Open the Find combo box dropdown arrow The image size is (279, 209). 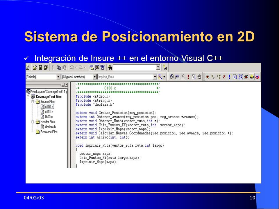pyautogui.click(x=158, y=68)
